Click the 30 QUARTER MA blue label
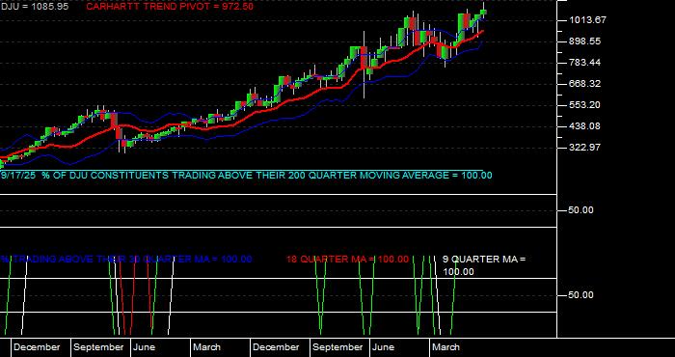 [125, 260]
